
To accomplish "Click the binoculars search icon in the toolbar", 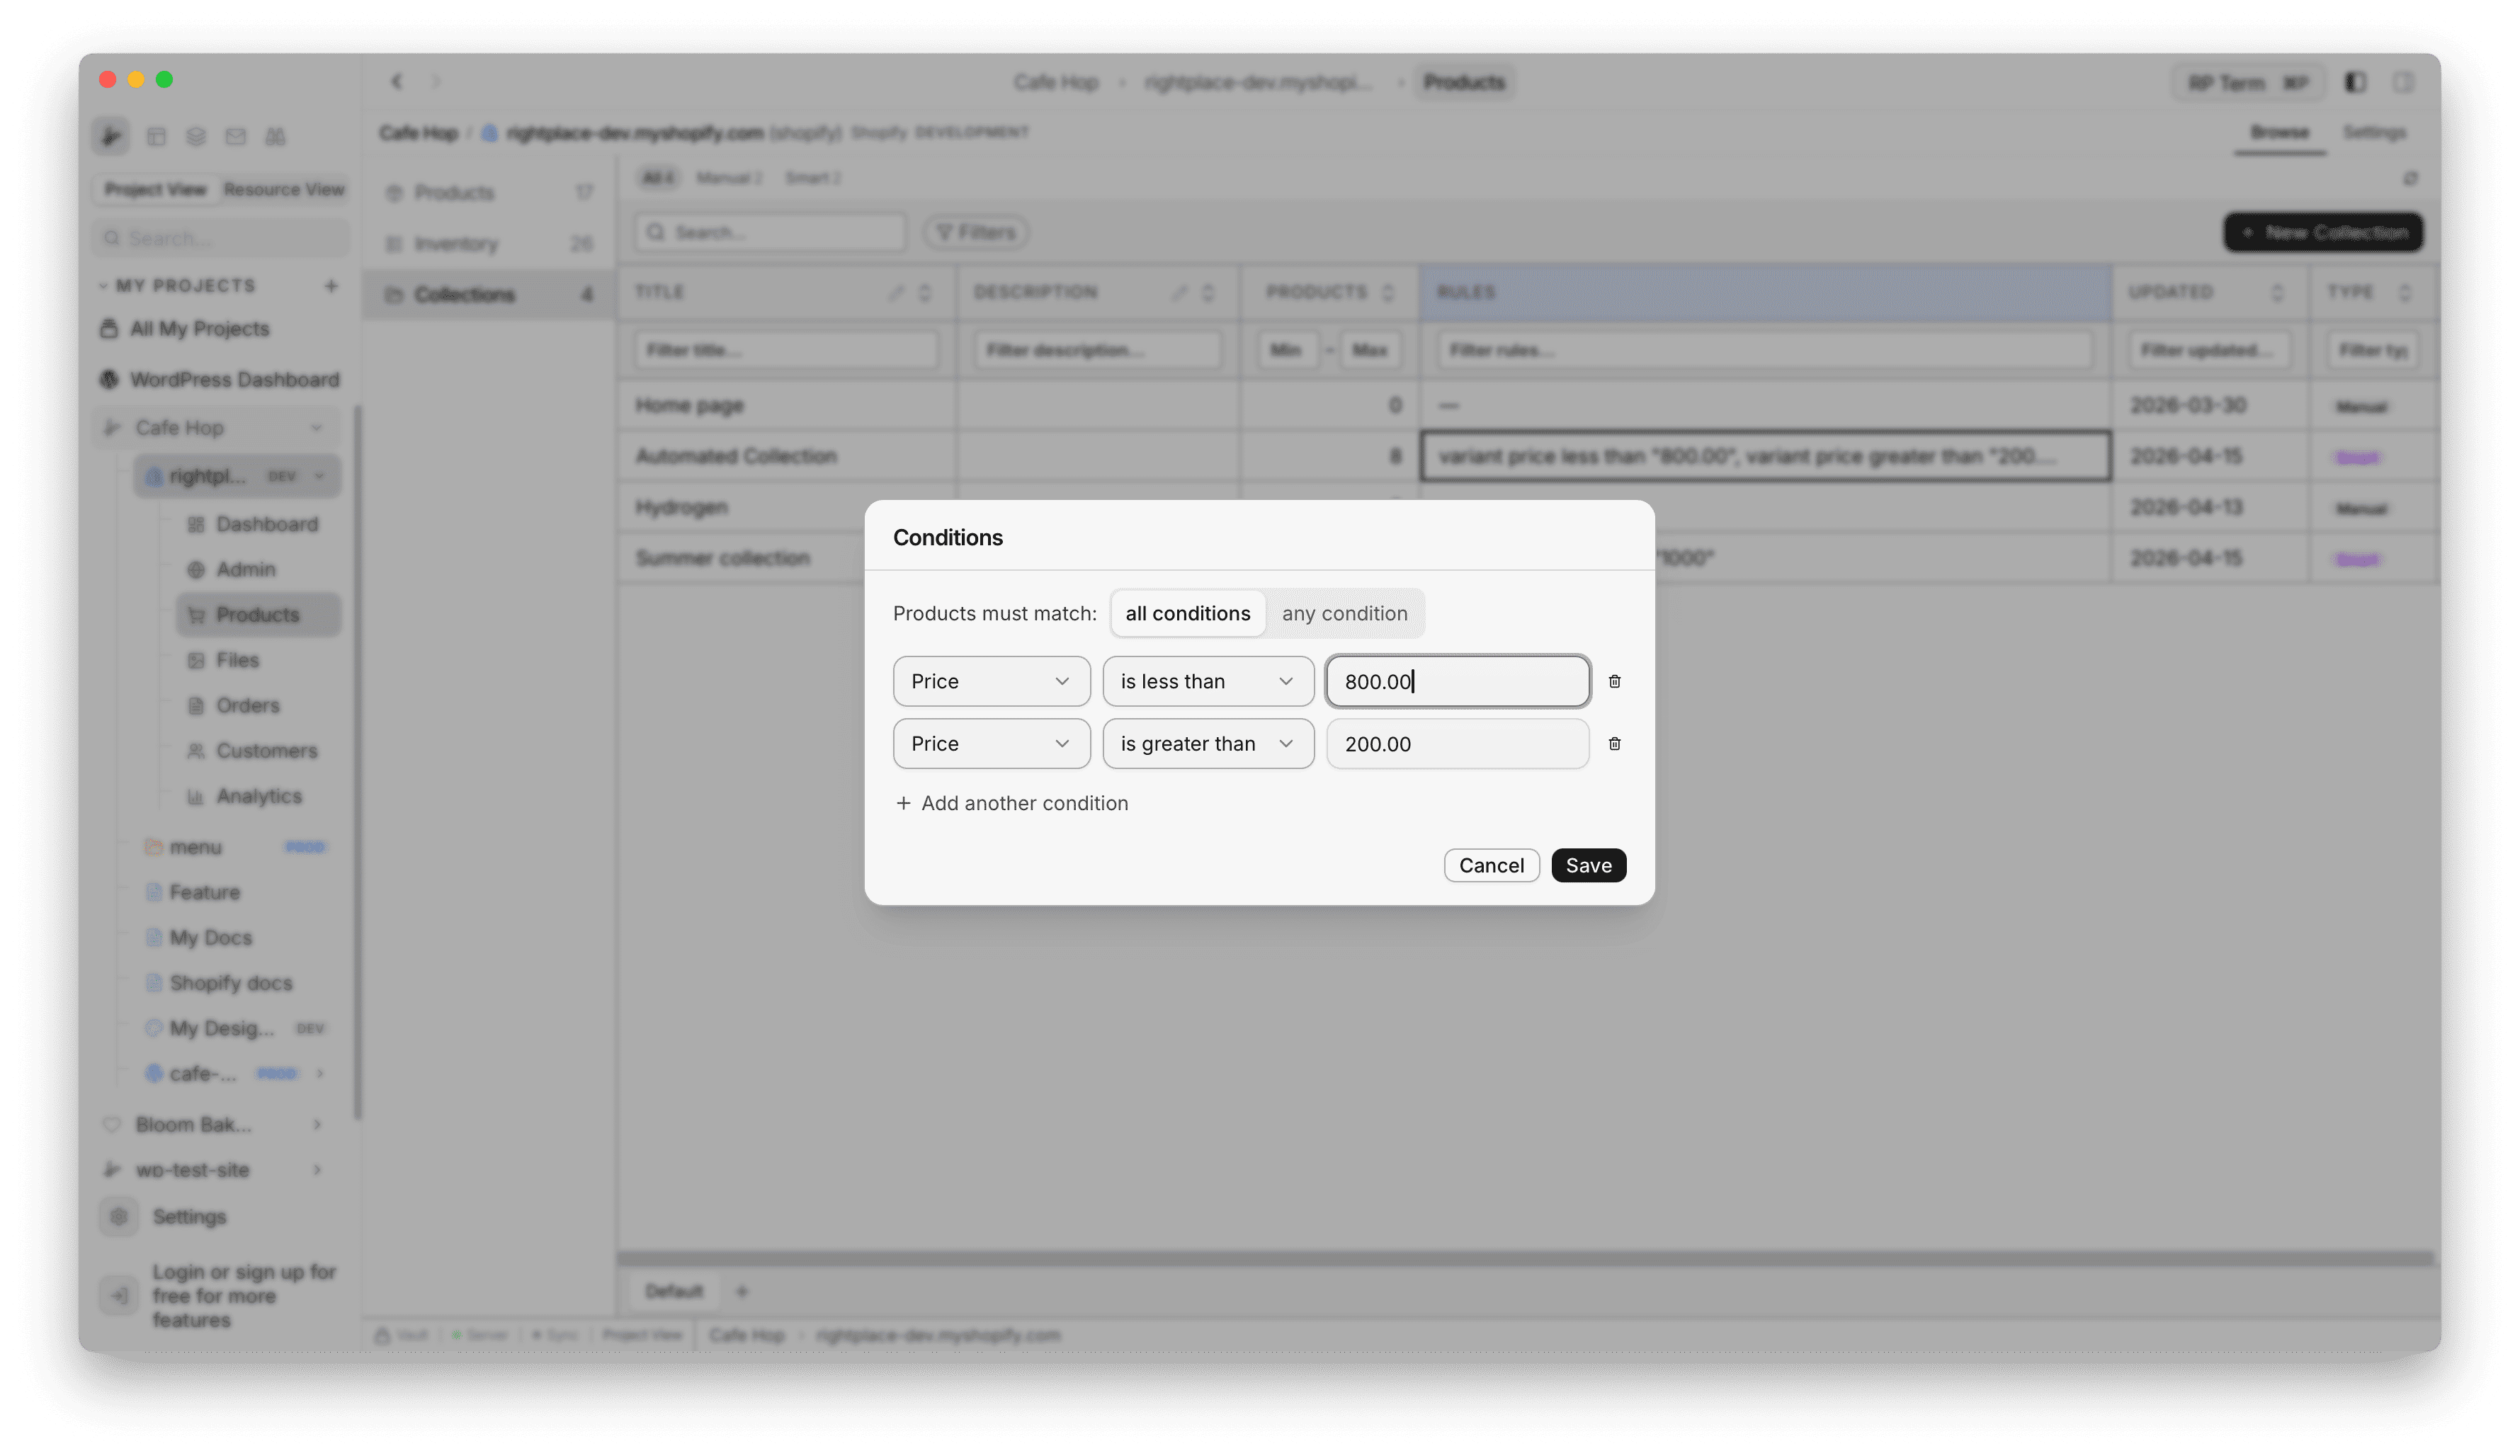I will point(276,136).
